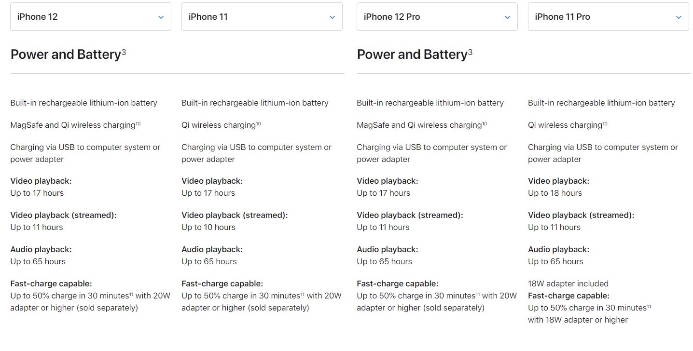Open footnote 11 in iPhone 12 fast-charge text

pos(131,294)
